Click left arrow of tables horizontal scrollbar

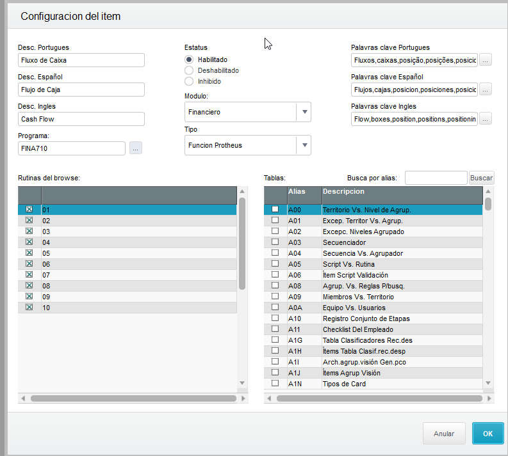(269, 398)
